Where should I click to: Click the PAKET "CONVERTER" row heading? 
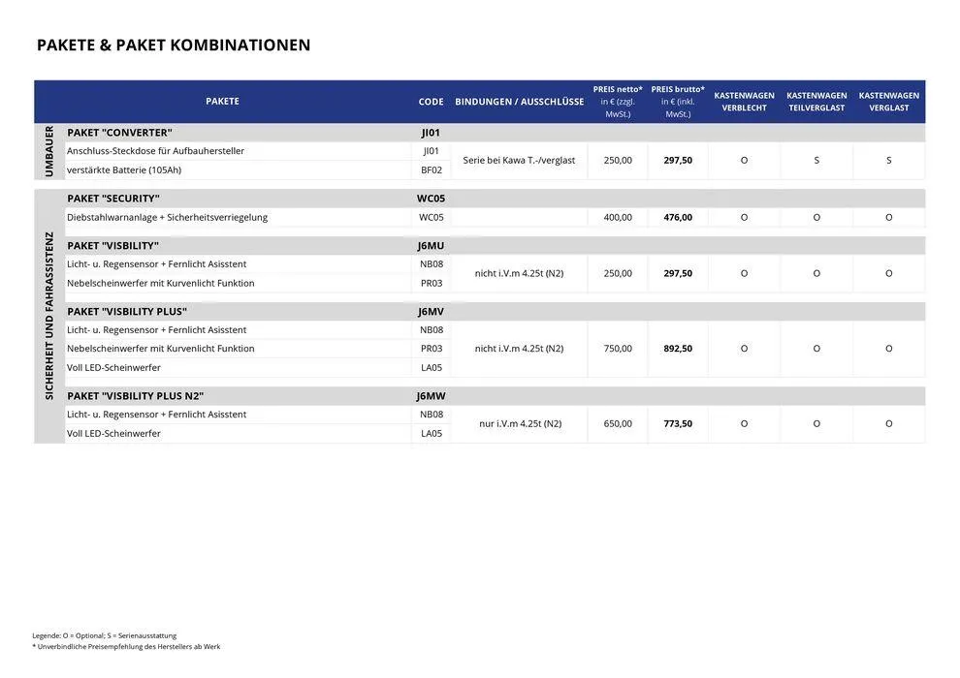pyautogui.click(x=119, y=133)
